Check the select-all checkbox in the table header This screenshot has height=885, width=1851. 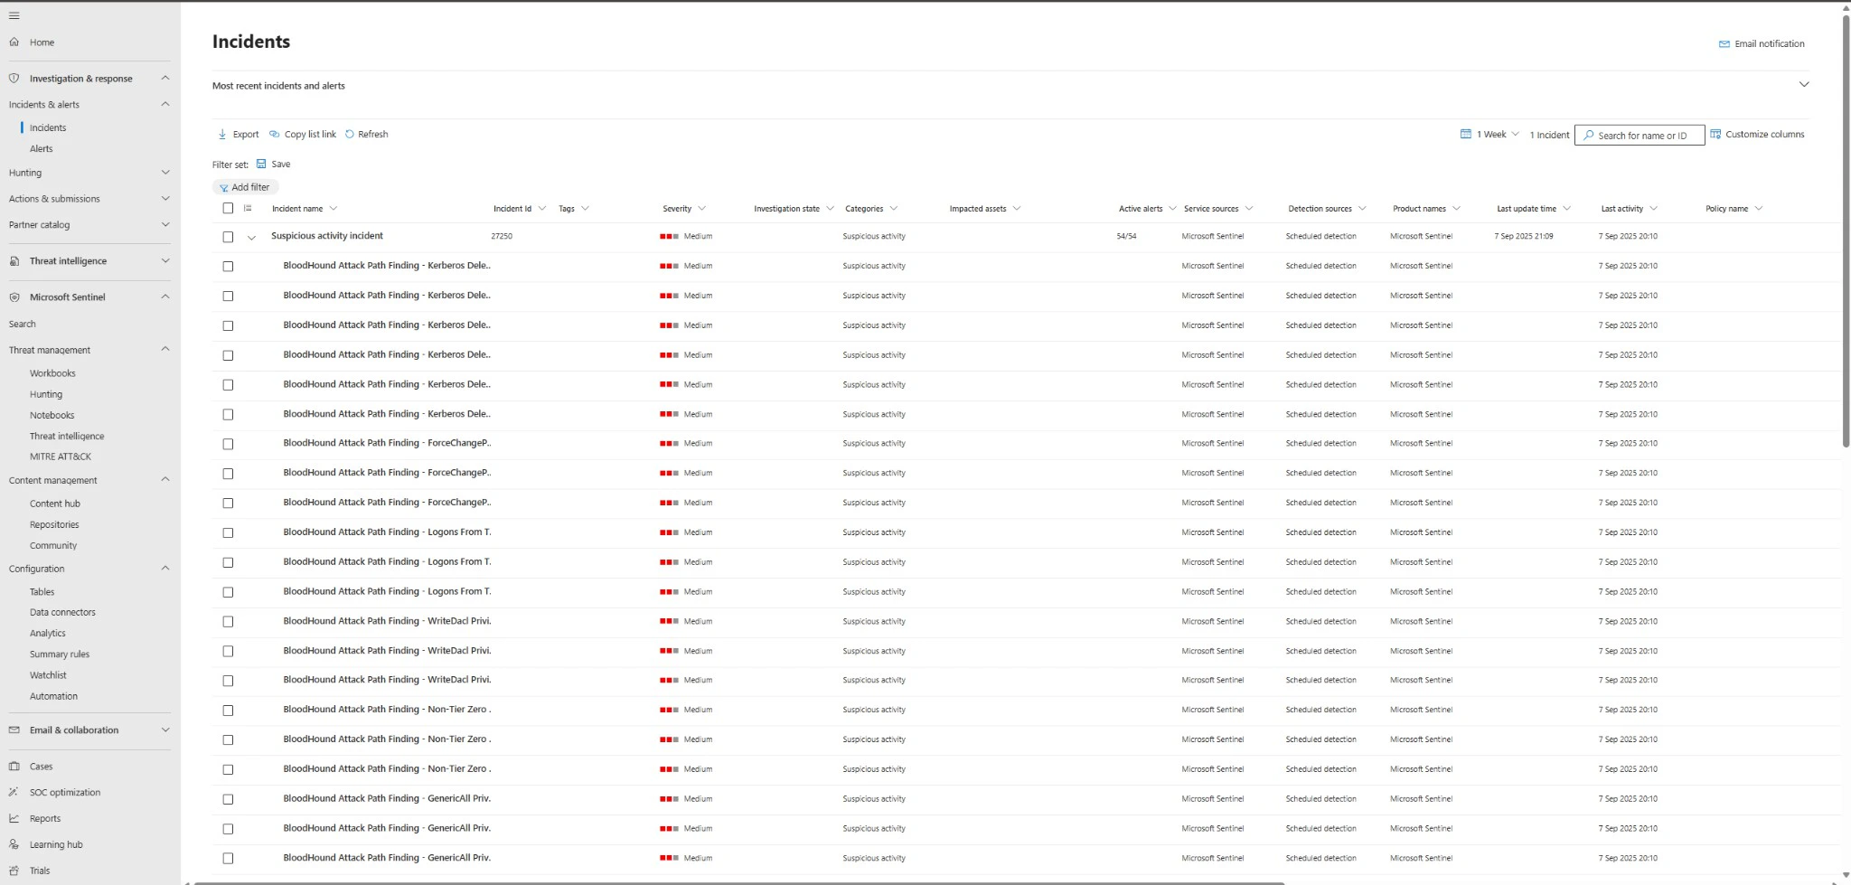[227, 208]
